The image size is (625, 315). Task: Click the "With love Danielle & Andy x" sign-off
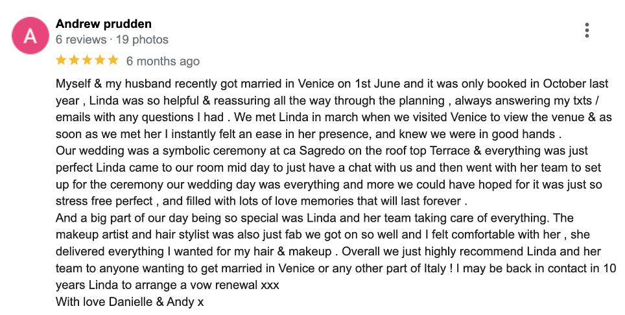[x=130, y=302]
